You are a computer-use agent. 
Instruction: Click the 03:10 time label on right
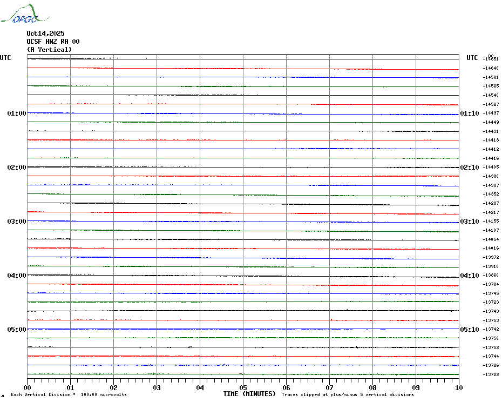pyautogui.click(x=469, y=222)
